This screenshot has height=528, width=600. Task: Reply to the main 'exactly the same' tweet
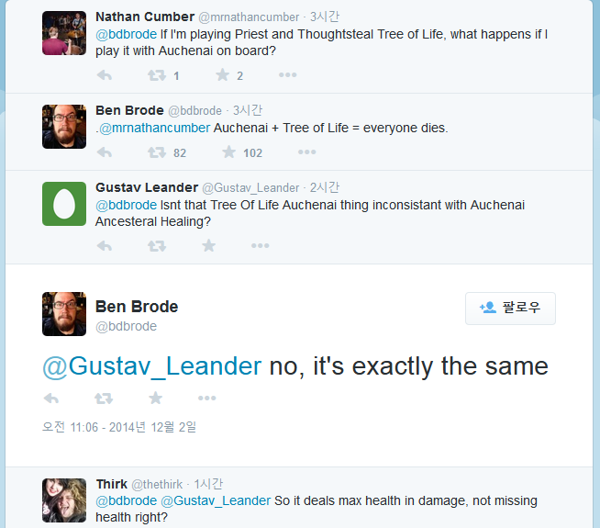[51, 399]
